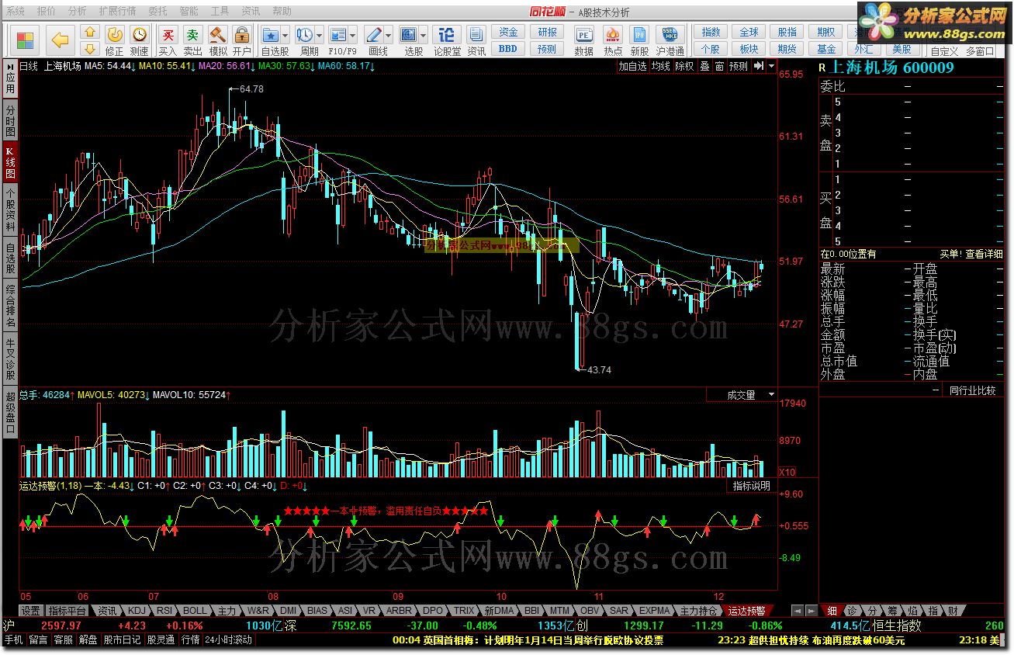This screenshot has height=655, width=1014.
Task: Expand the 选股 dropdown arrow
Action: pyautogui.click(x=423, y=35)
